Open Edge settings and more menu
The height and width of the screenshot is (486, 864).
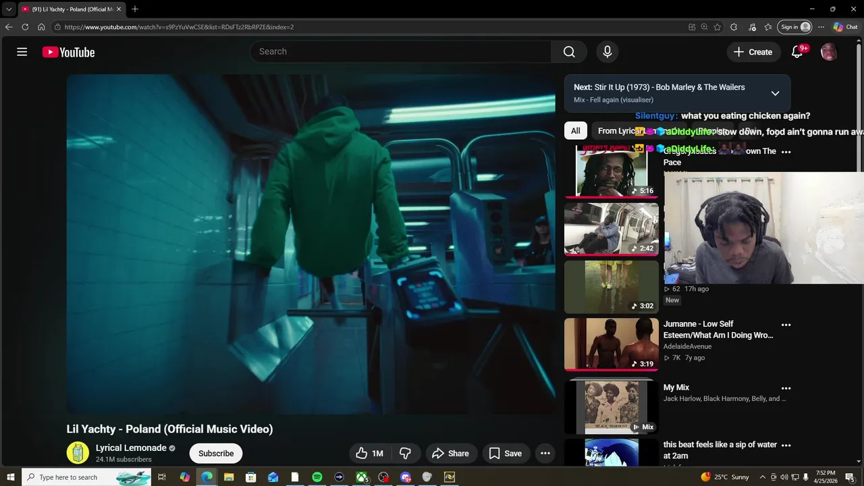[821, 27]
